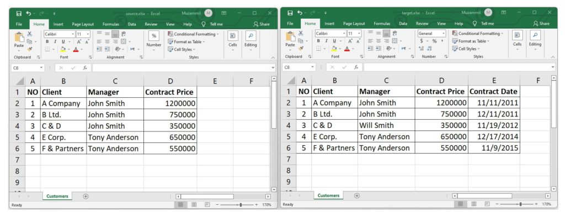565x217 pixels.
Task: Open Formulas tab in target.xlsx
Action: pos(382,23)
